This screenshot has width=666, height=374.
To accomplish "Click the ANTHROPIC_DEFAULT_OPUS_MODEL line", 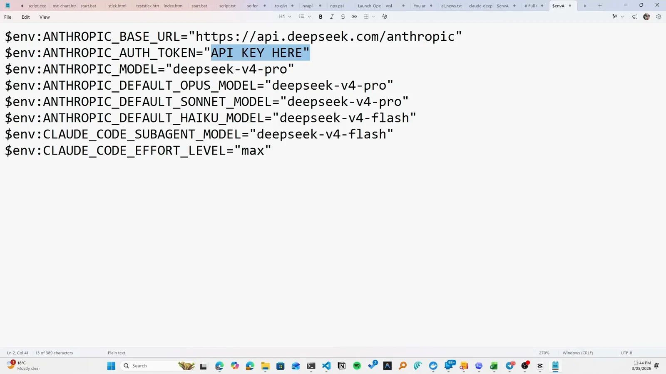I will (199, 85).
